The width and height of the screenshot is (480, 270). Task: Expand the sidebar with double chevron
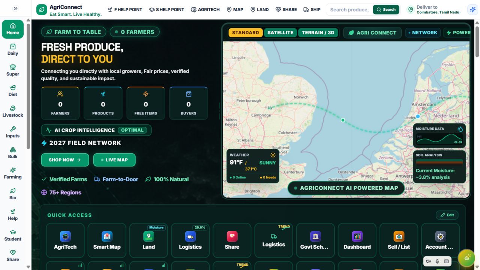tap(15, 8)
